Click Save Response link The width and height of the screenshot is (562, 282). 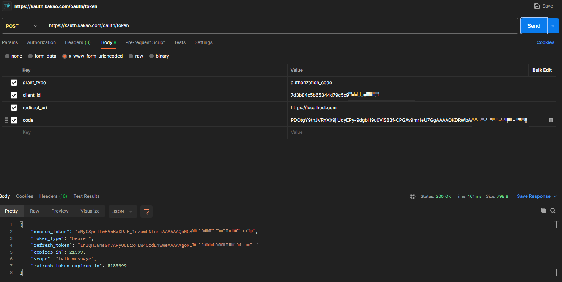(x=534, y=196)
